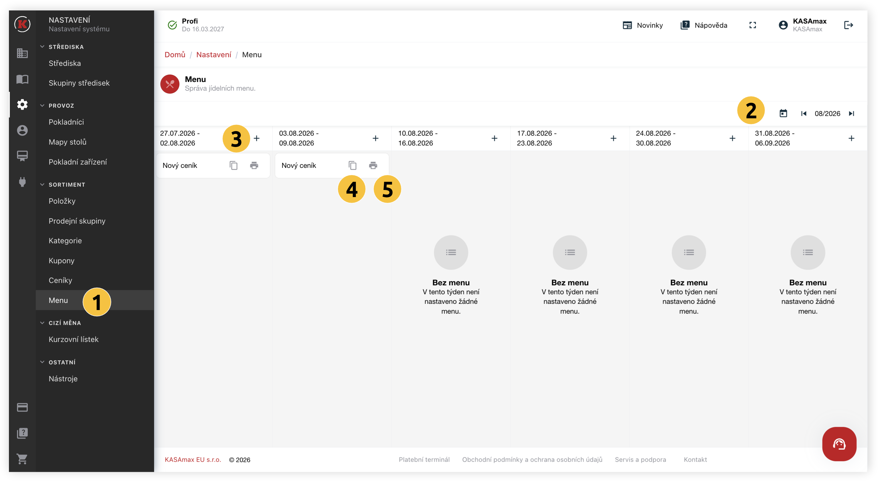Open the payment card sidebar icon

22,407
